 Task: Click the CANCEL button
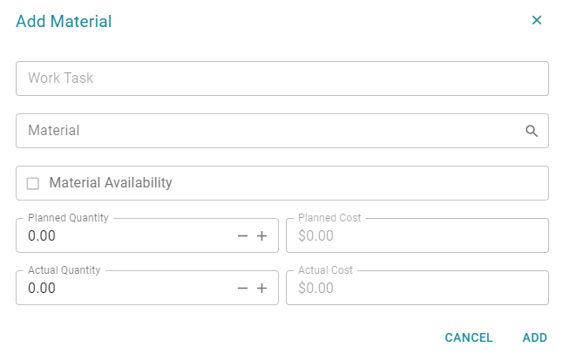click(x=469, y=337)
